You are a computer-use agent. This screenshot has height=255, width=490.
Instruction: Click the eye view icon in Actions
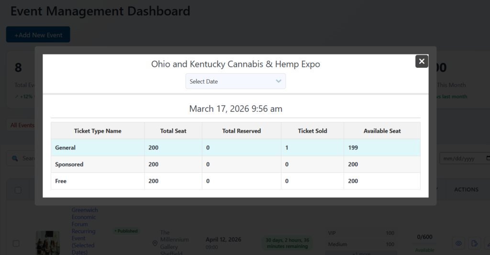[458, 244]
